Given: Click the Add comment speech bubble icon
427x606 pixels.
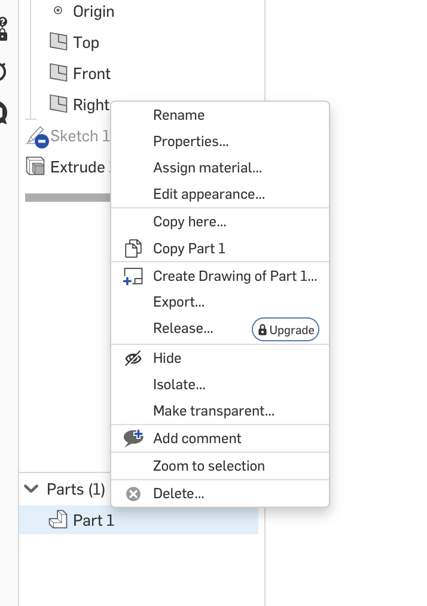Looking at the screenshot, I should pos(132,438).
